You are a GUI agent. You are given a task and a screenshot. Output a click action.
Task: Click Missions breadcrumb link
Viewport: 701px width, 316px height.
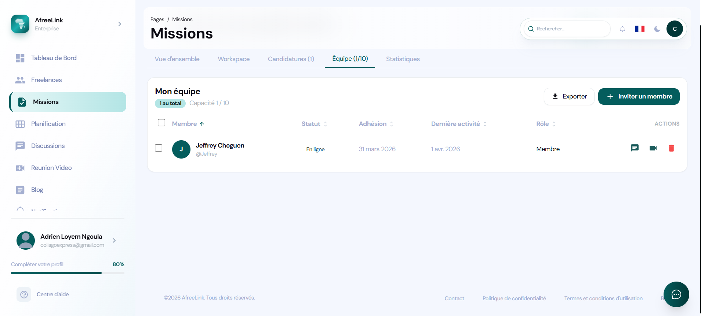[x=182, y=19]
